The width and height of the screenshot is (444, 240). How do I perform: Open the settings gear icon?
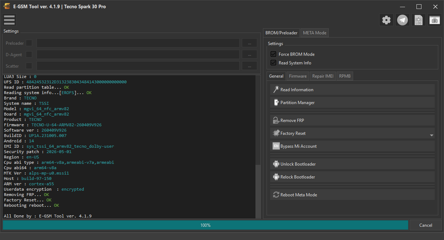(386, 20)
